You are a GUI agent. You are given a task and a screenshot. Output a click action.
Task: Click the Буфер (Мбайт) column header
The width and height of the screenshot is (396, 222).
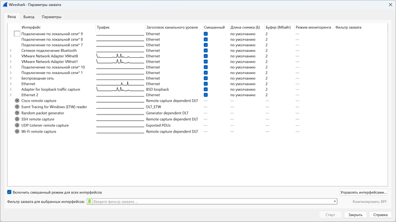[279, 27]
